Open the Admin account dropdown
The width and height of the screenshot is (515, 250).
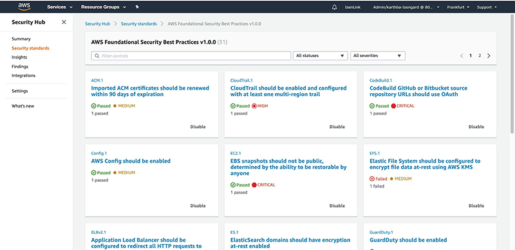[x=406, y=7]
